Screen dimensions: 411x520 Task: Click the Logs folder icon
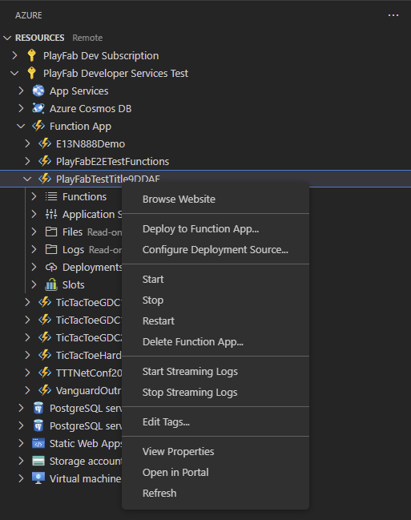[51, 249]
